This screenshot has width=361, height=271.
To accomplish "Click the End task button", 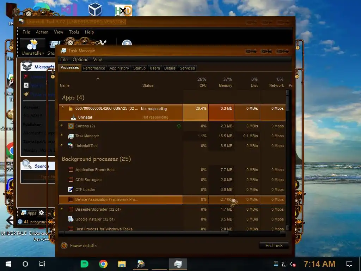I will point(274,246).
